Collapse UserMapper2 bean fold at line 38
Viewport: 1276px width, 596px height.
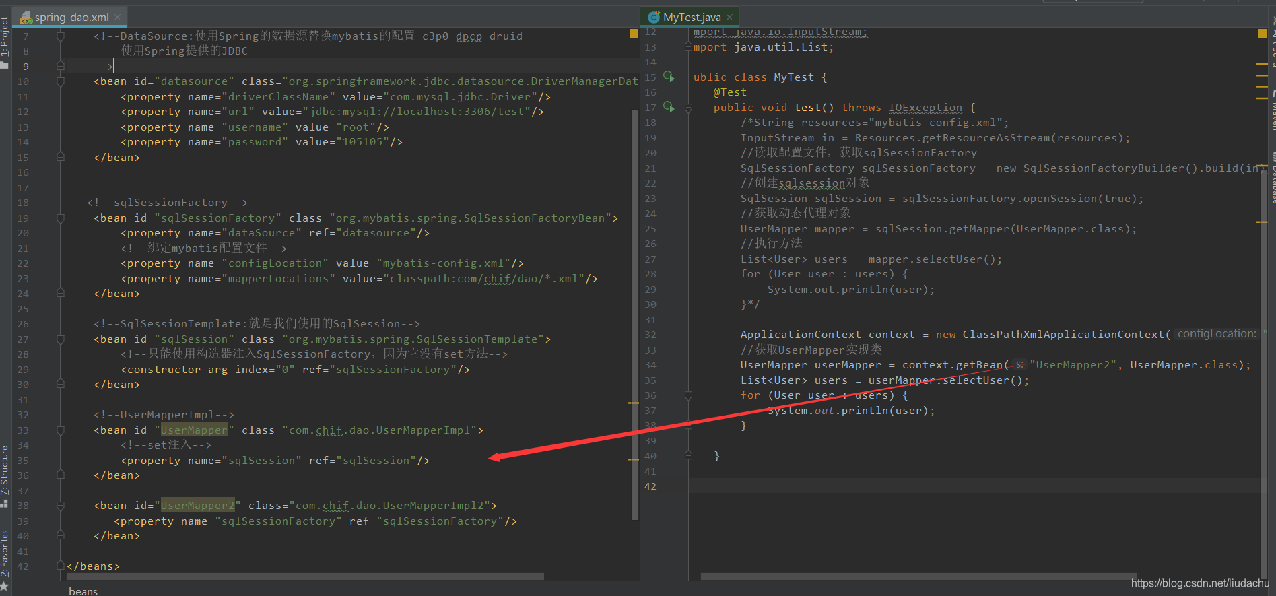pos(61,506)
